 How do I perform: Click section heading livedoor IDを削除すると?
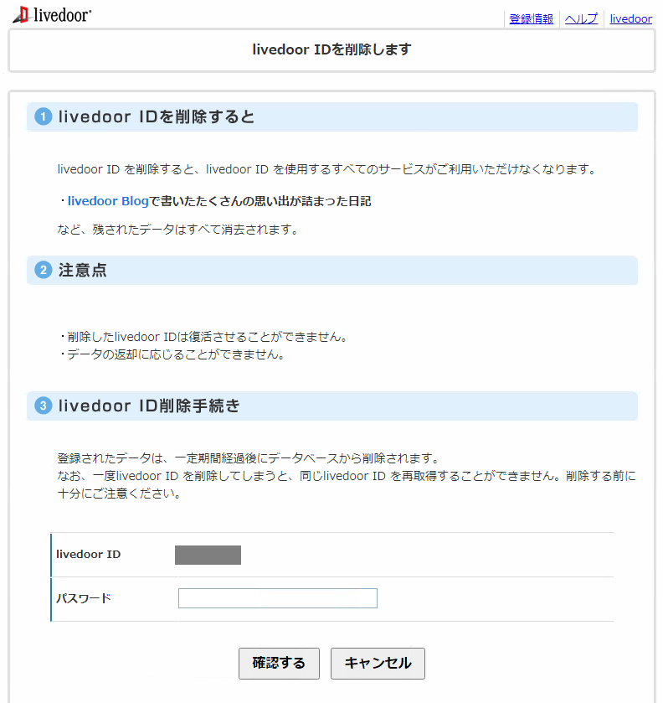(157, 116)
